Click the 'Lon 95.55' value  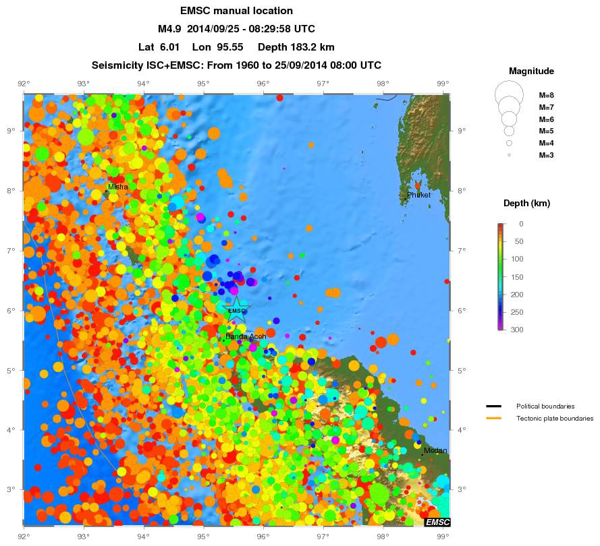tap(218, 47)
